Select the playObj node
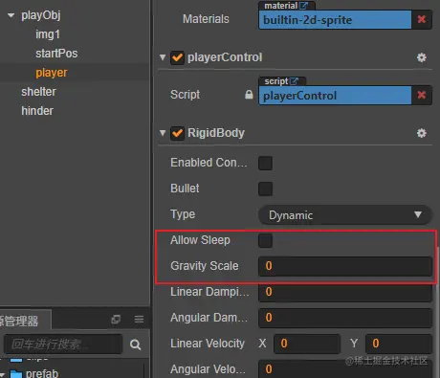This screenshot has height=378, width=440. click(41, 15)
